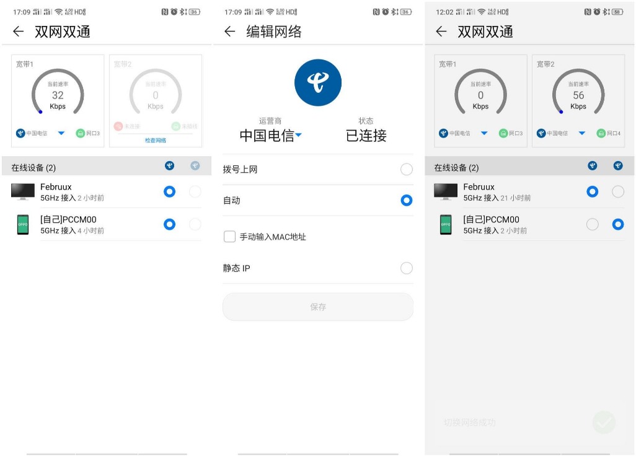636x457 pixels.
Task: Tap alarm clock icon in the 编辑网络 status bar
Action: (386, 12)
